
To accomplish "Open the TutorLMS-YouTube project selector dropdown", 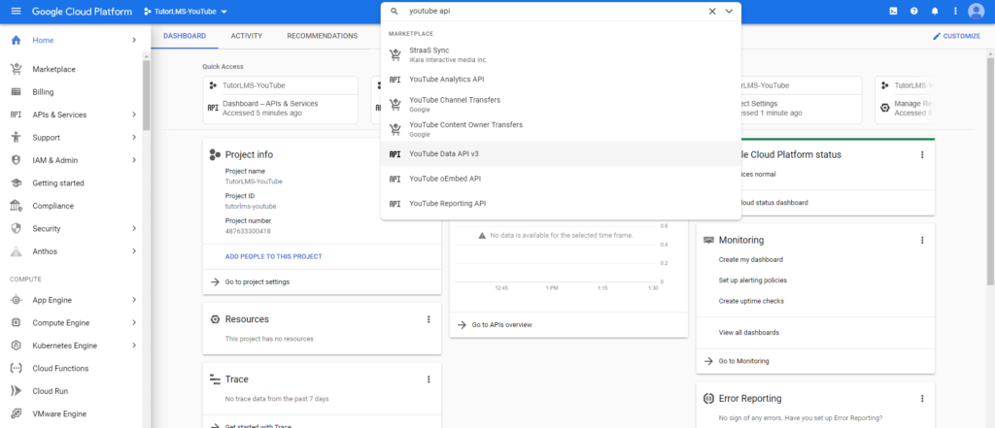I will (x=186, y=12).
